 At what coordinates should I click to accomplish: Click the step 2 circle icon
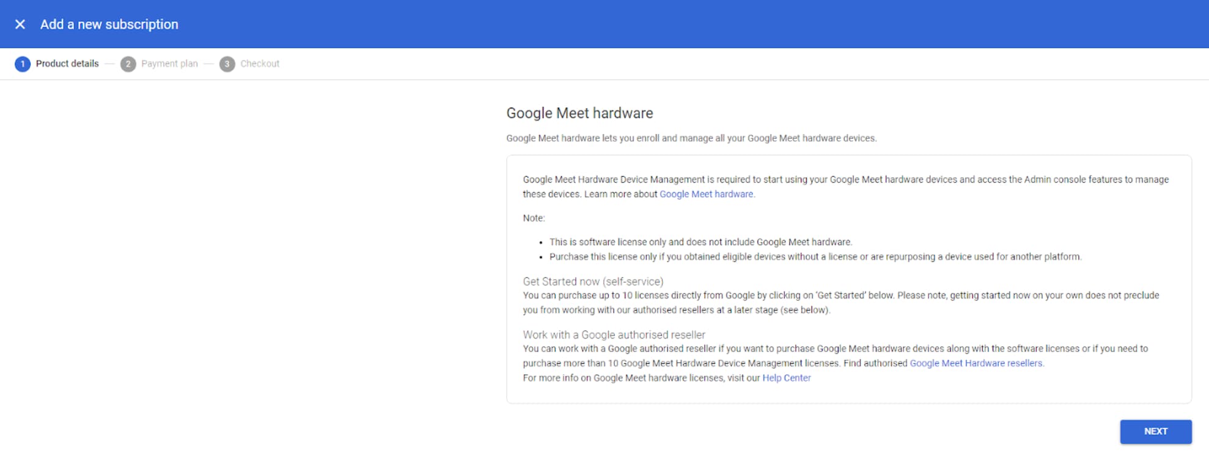coord(128,64)
